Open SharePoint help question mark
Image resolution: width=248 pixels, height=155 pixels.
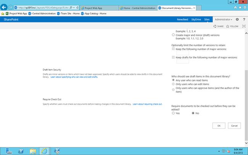[x=244, y=19]
